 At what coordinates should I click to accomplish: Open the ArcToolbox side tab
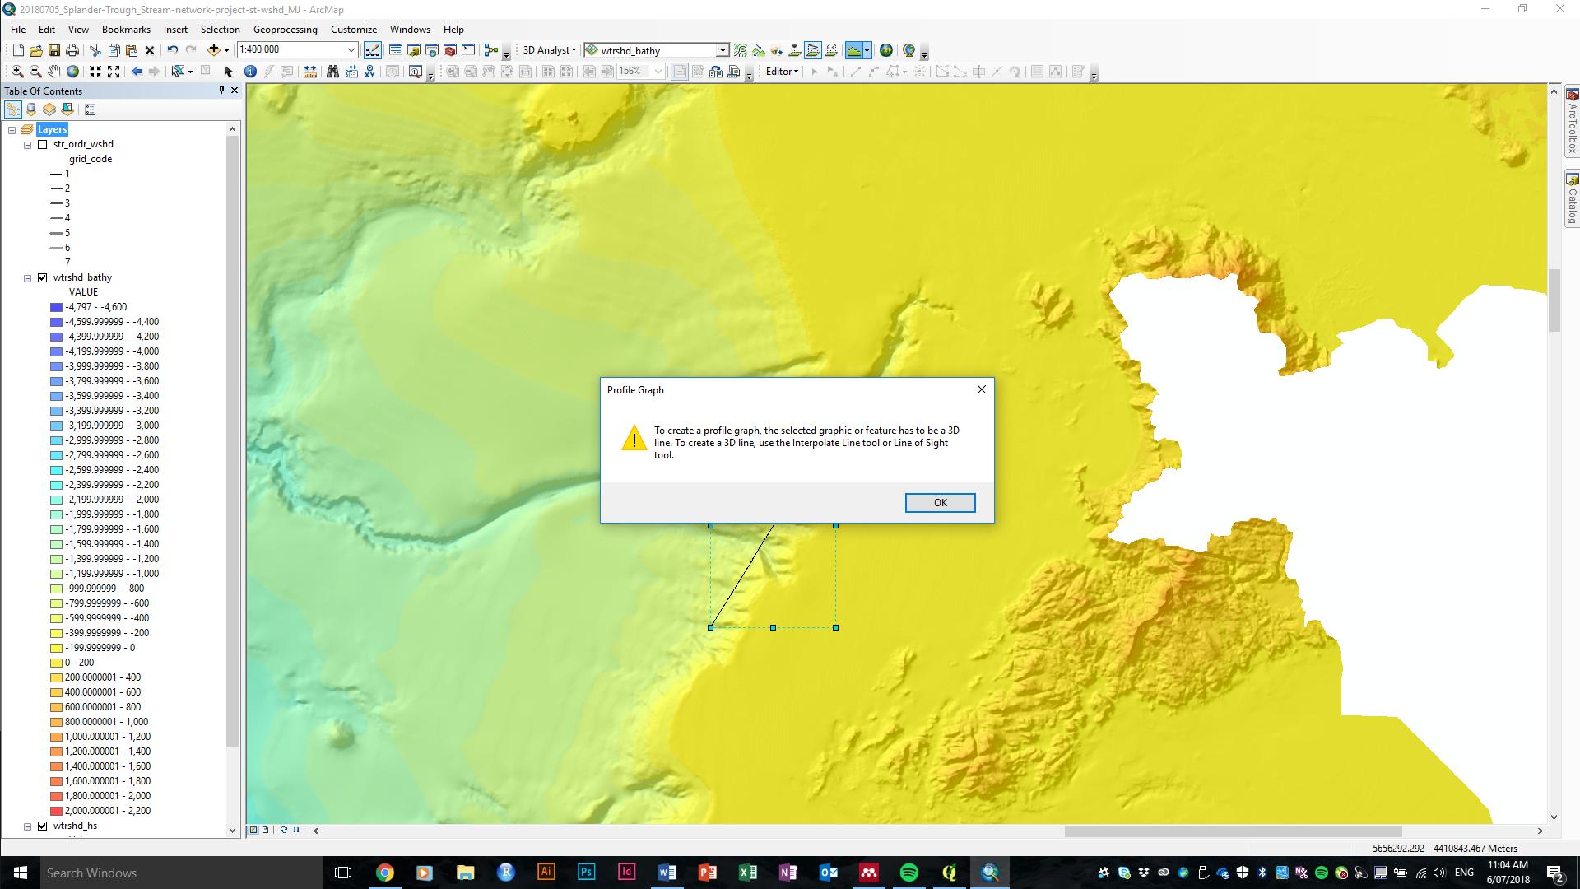(1572, 122)
